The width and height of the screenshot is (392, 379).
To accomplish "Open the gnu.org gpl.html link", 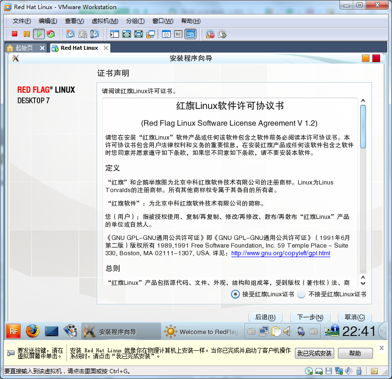I will pos(281,253).
